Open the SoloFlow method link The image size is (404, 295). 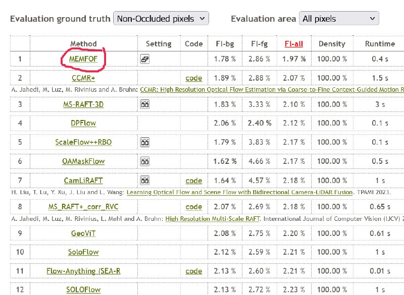(83, 252)
